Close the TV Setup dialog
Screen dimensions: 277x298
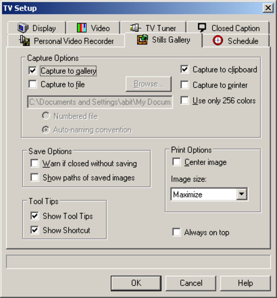click(x=268, y=8)
